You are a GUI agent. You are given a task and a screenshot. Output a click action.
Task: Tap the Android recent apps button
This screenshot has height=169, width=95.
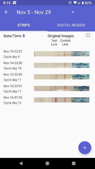(74, 163)
